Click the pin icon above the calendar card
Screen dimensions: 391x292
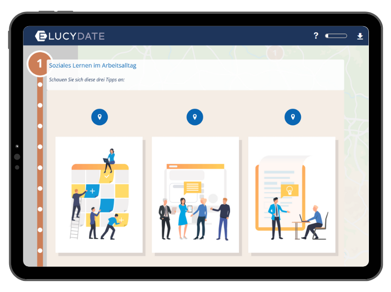pos(99,117)
